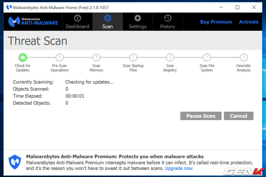Click the Dashboard gauge icon
The width and height of the screenshot is (266, 177).
(x=78, y=18)
